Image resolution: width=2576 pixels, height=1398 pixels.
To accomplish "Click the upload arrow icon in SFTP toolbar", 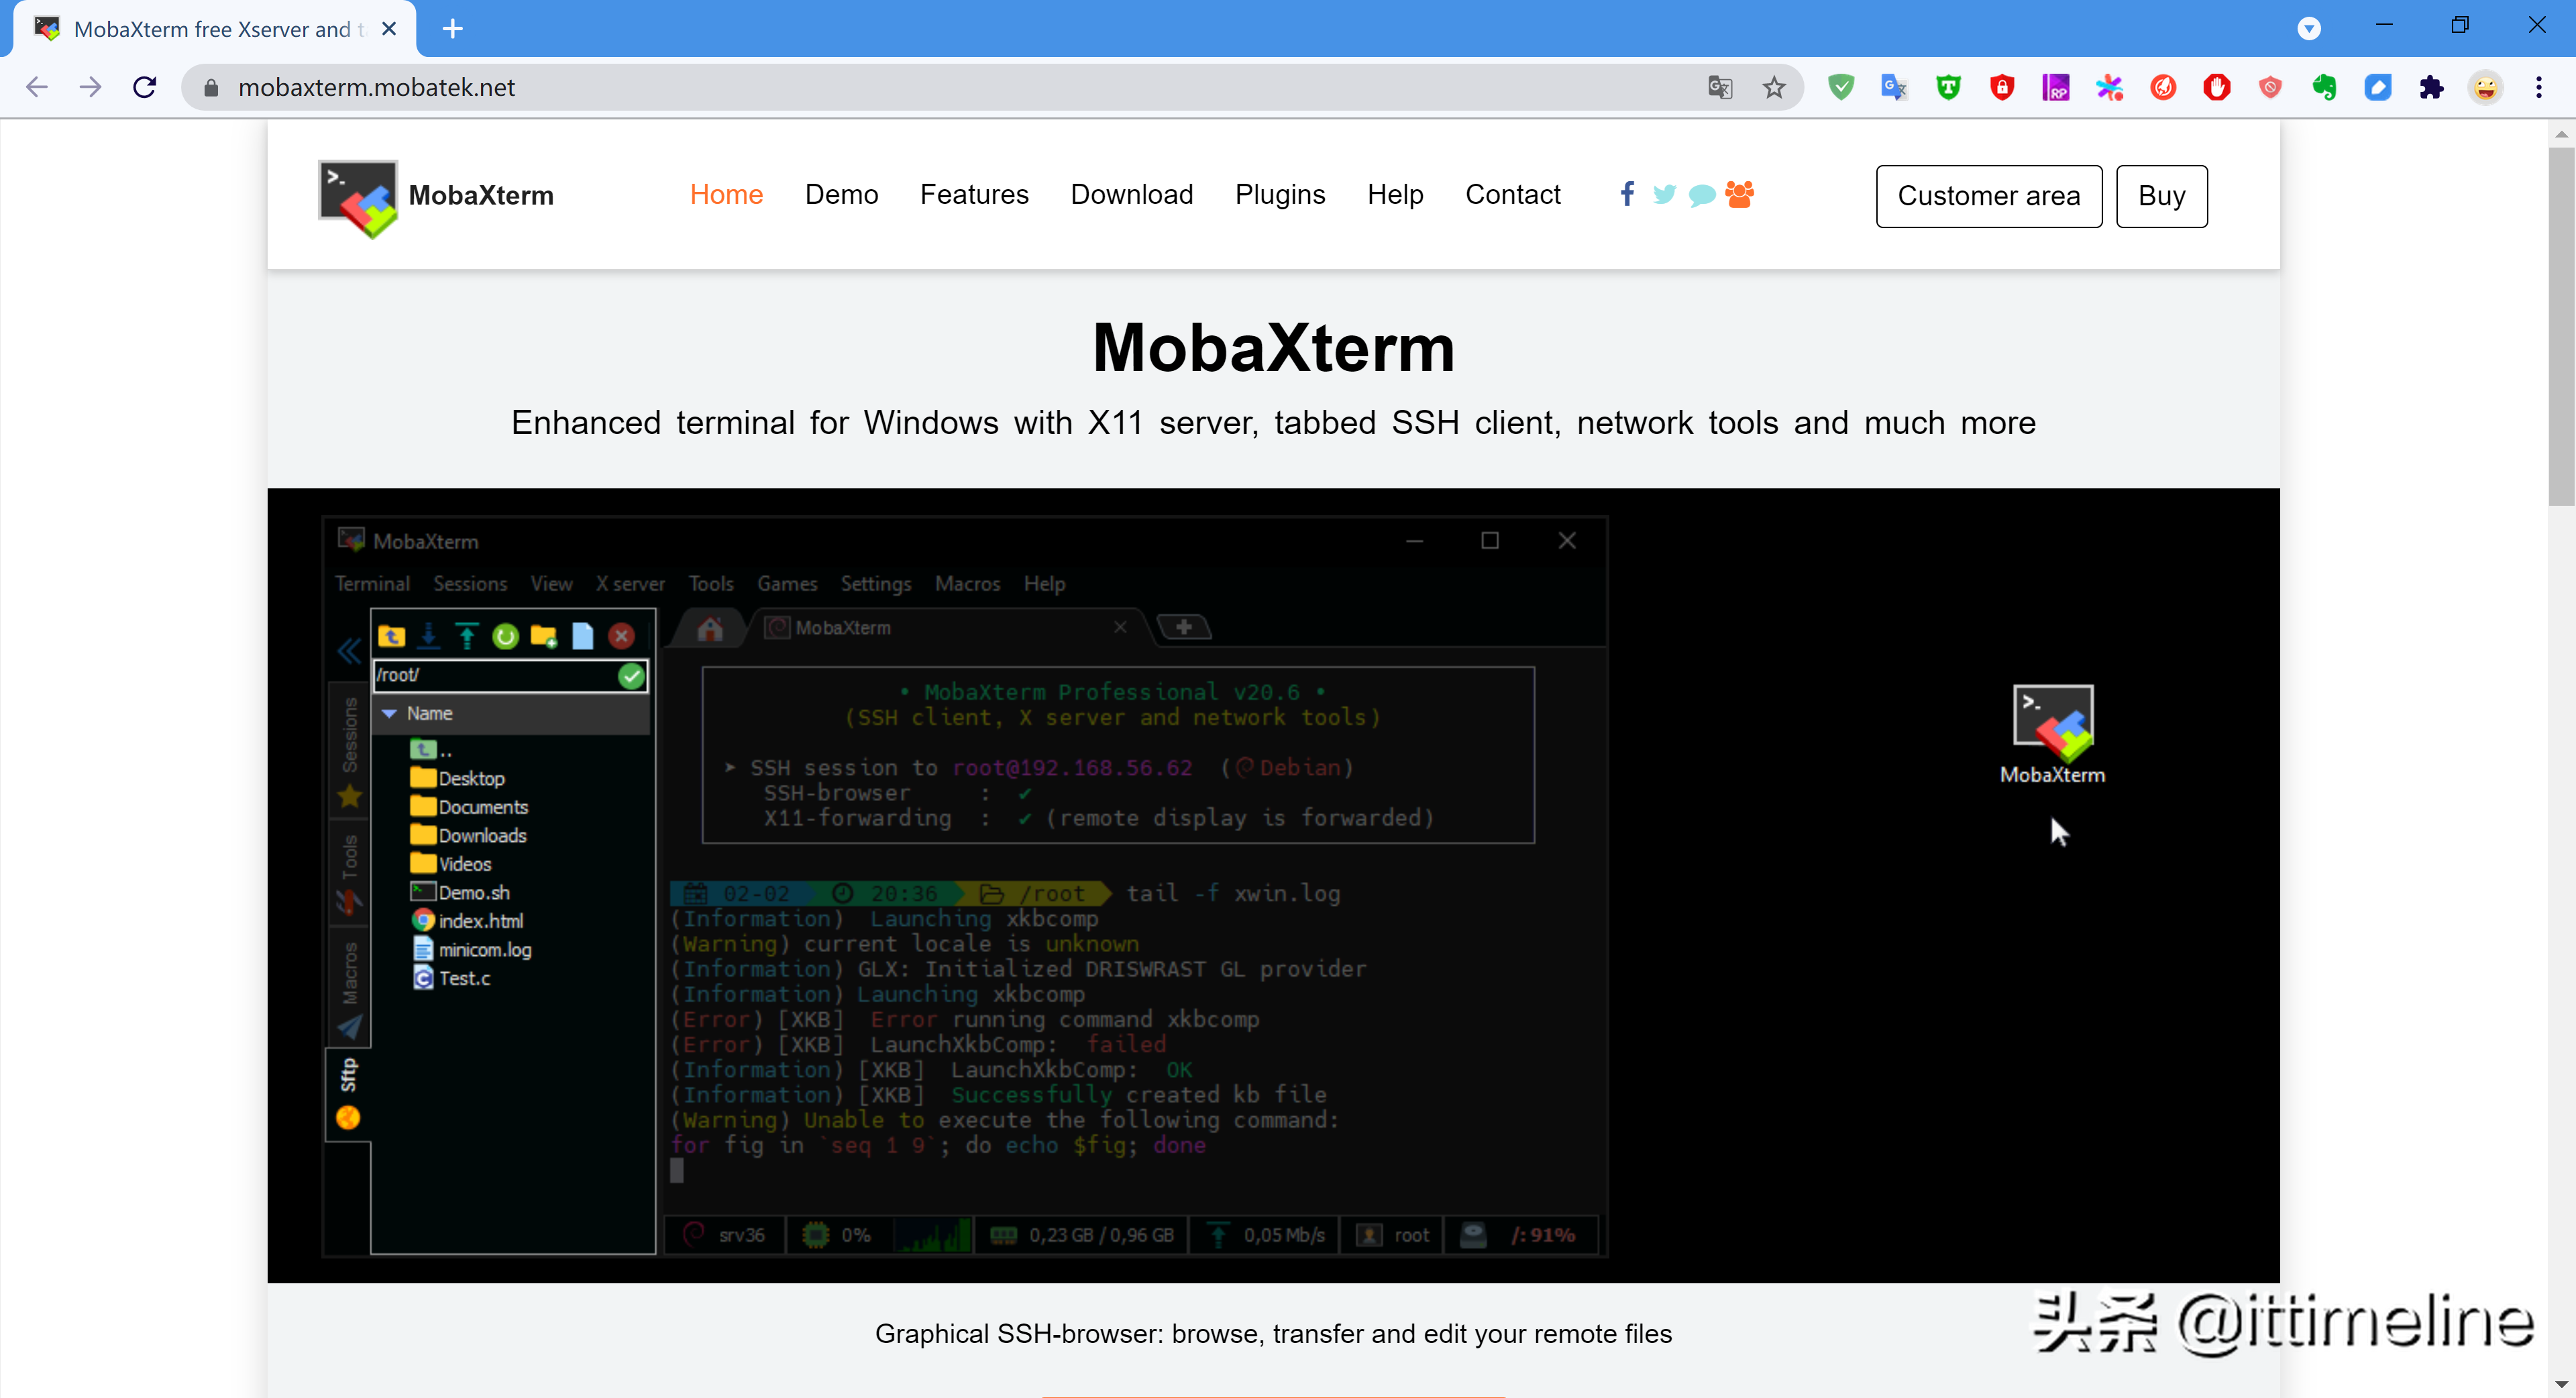I will pos(467,635).
